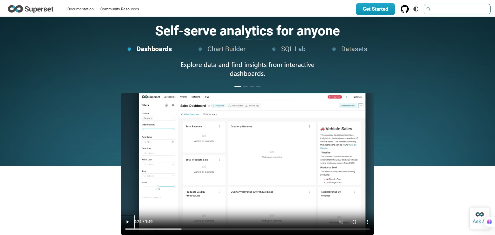Click the Published status badge
495x235 pixels.
(218, 106)
